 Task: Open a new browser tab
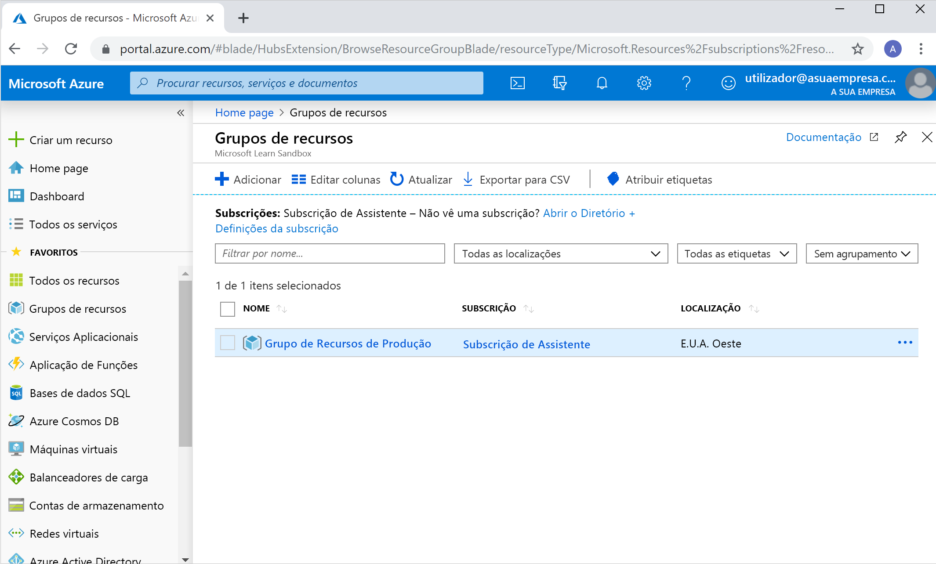(x=243, y=18)
